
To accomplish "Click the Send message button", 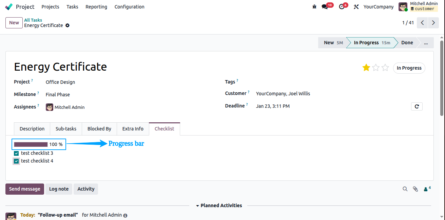I will coord(25,189).
